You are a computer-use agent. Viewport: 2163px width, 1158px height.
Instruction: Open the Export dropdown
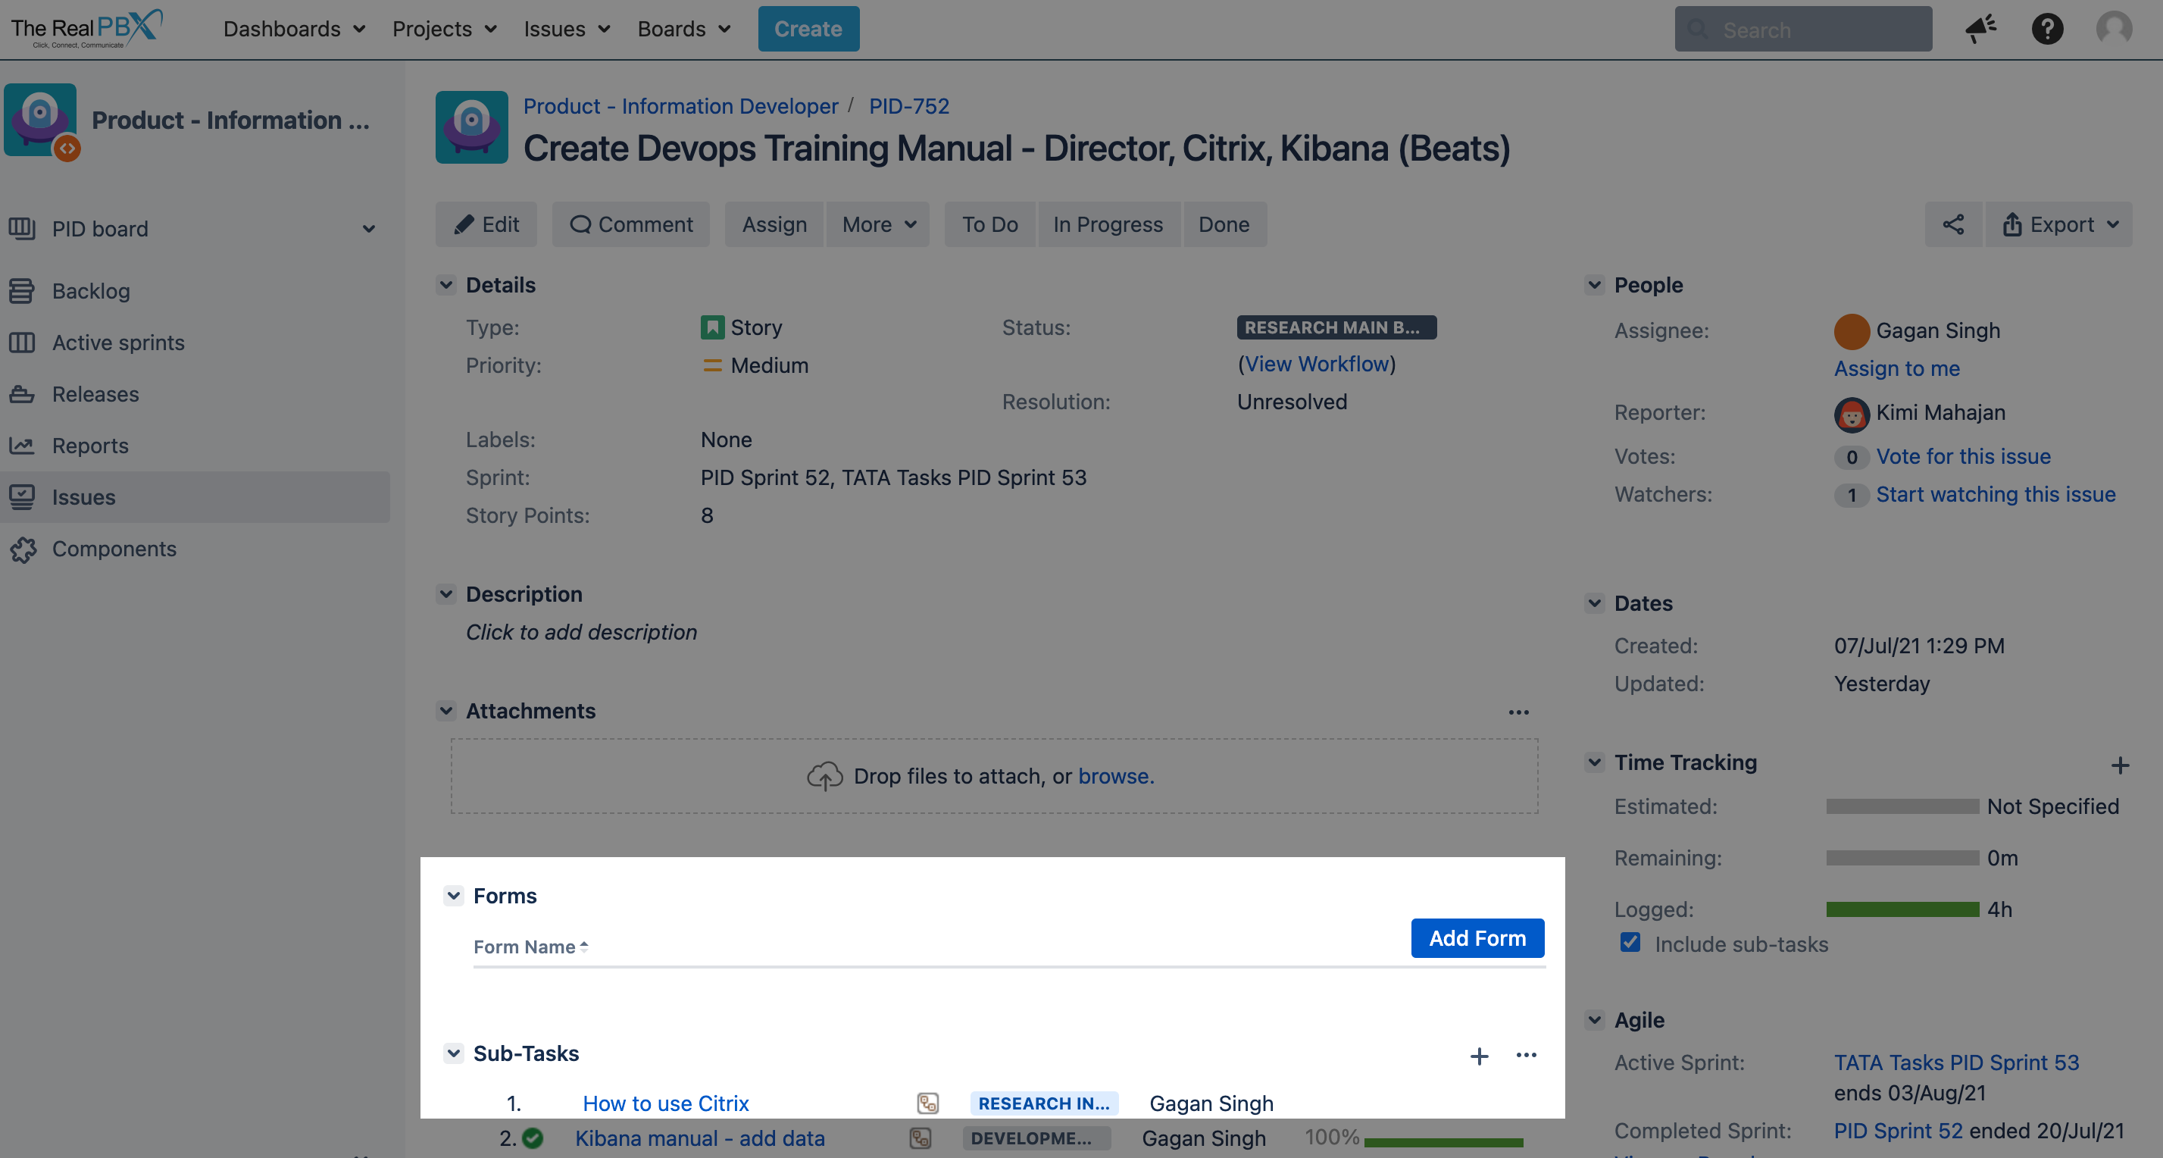point(2059,224)
